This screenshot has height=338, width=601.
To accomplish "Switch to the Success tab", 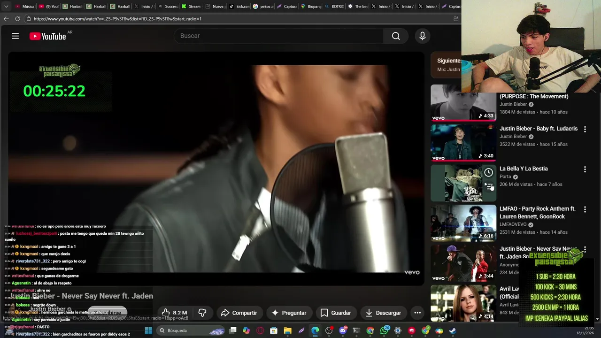I will [x=168, y=6].
